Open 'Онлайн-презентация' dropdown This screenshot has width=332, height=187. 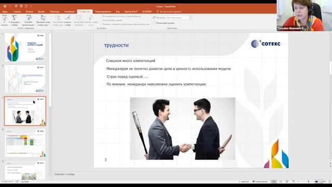(x=29, y=21)
